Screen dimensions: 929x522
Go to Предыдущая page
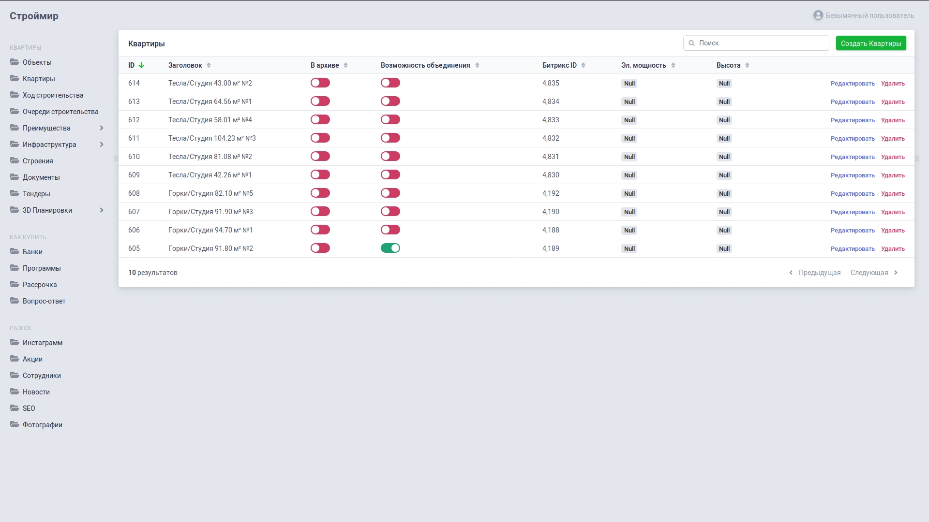coord(815,273)
